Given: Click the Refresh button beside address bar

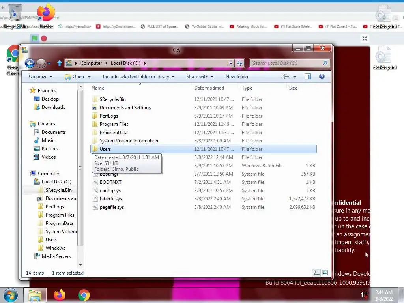Looking at the screenshot, I should pos(239,63).
